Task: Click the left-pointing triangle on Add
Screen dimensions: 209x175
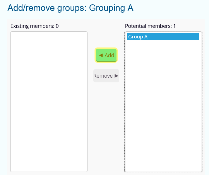Action: [x=101, y=55]
